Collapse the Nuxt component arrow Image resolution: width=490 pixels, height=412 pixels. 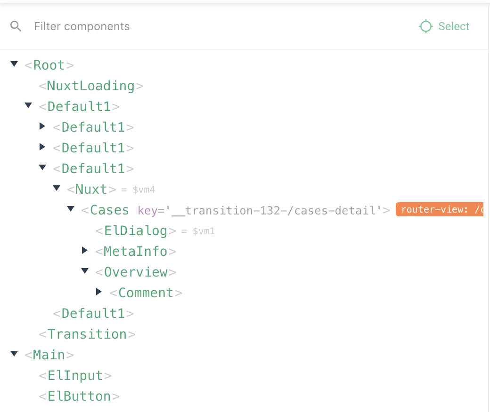(x=57, y=188)
